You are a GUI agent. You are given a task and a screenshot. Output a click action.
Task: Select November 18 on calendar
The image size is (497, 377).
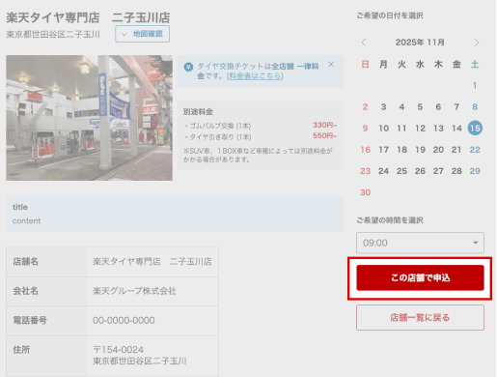coord(401,150)
